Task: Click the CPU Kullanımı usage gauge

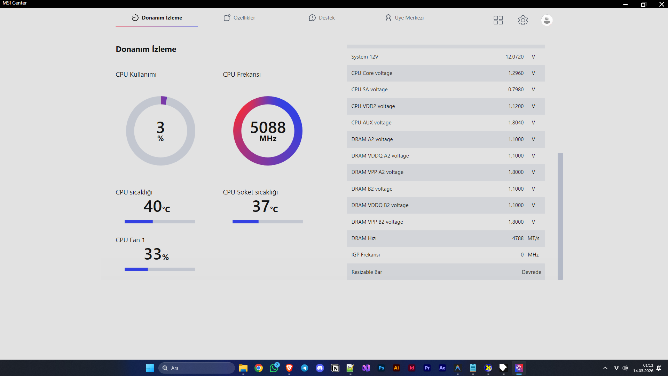Action: (x=160, y=131)
